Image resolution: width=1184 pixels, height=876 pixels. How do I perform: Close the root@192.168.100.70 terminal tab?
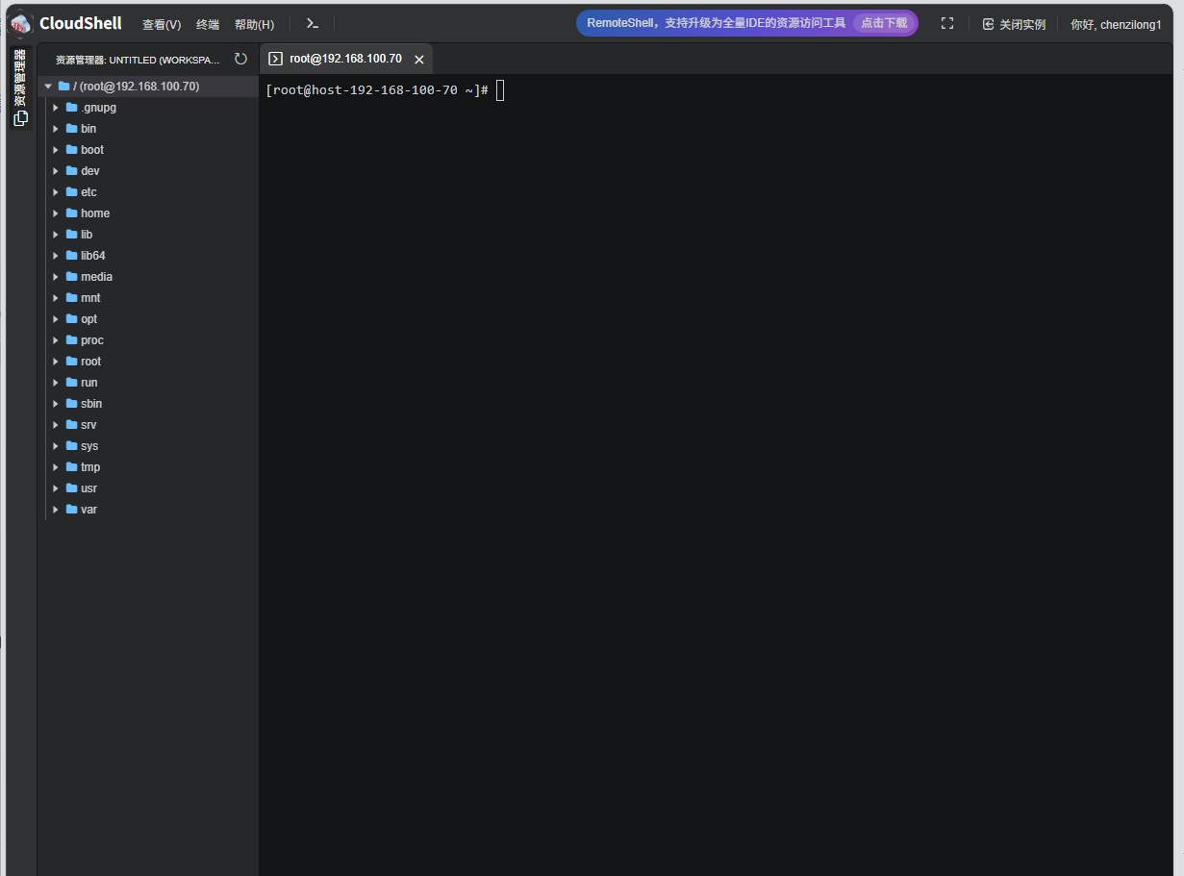(418, 60)
